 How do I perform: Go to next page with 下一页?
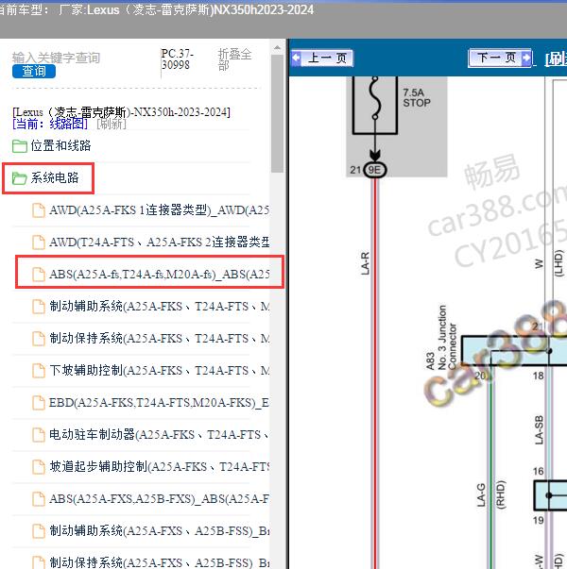(500, 58)
